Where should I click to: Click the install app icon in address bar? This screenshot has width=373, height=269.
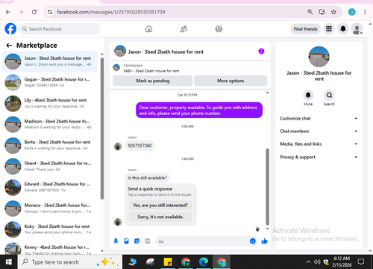pyautogui.click(x=322, y=12)
